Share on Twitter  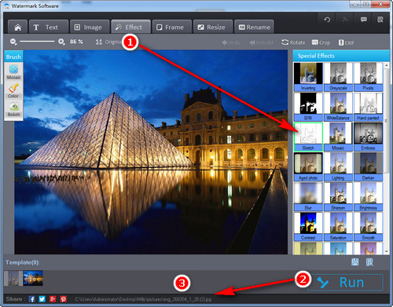coord(42,299)
